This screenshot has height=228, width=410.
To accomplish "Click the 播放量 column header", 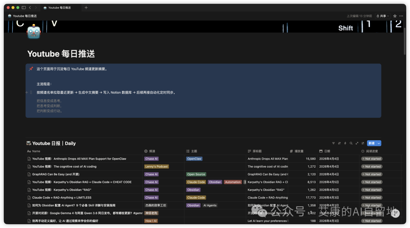I will [x=298, y=151].
